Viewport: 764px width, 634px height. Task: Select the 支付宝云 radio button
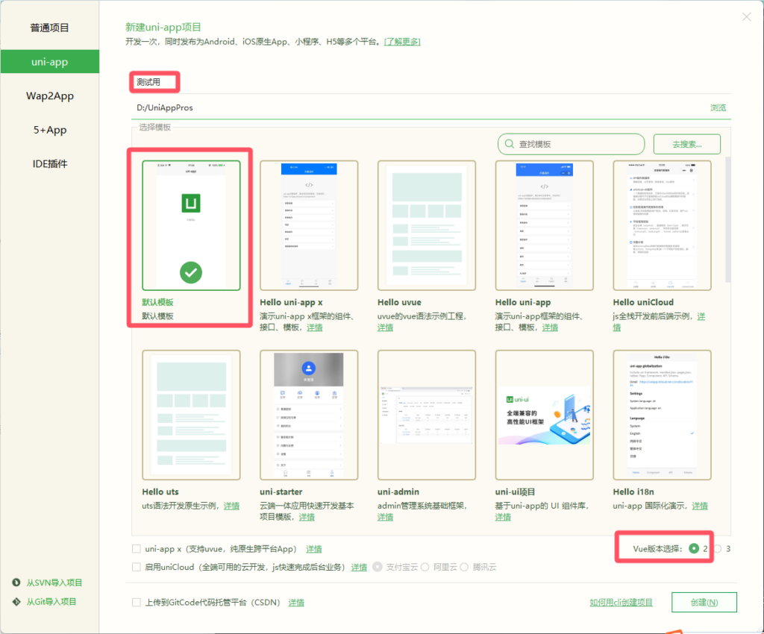[x=378, y=567]
